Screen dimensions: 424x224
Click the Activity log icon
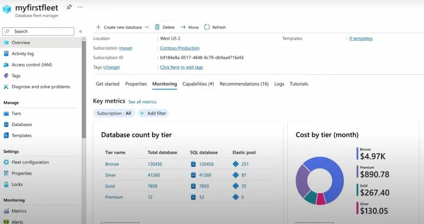point(6,54)
